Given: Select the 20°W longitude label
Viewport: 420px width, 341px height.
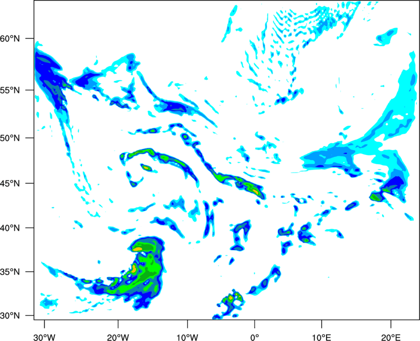Looking at the screenshot, I should (x=118, y=337).
